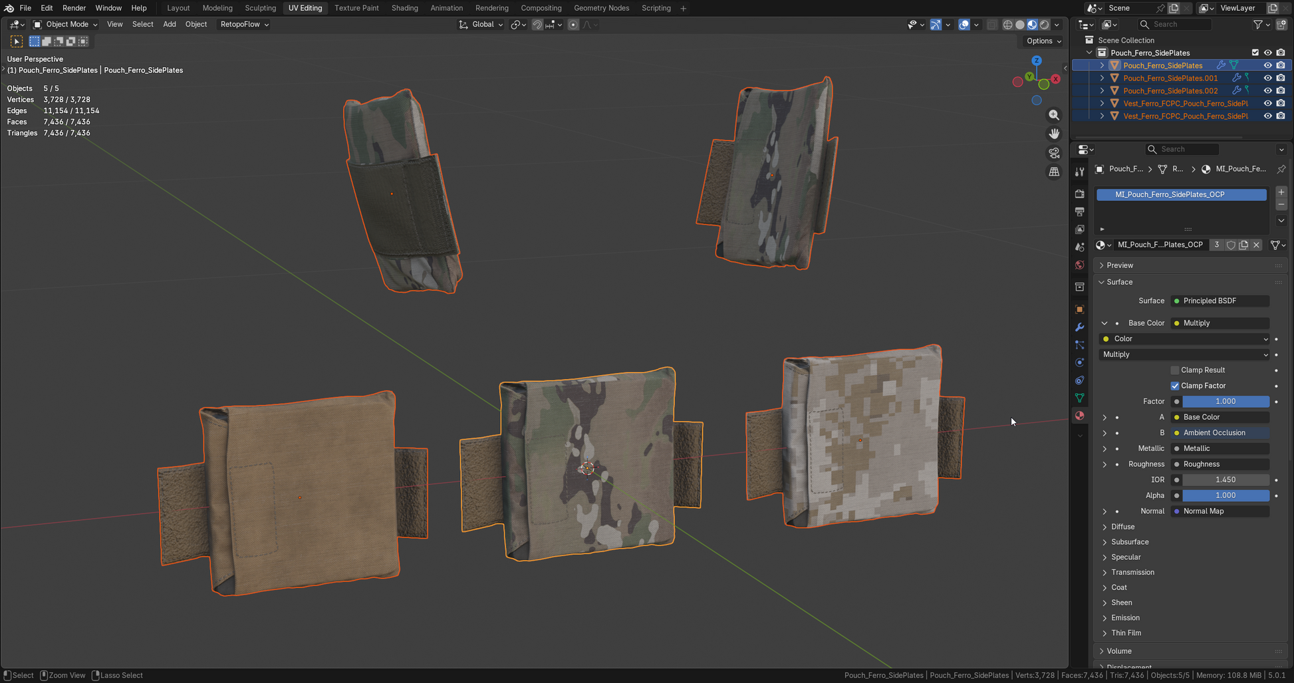
Task: Enable the Clamp Result checkbox
Action: point(1175,370)
